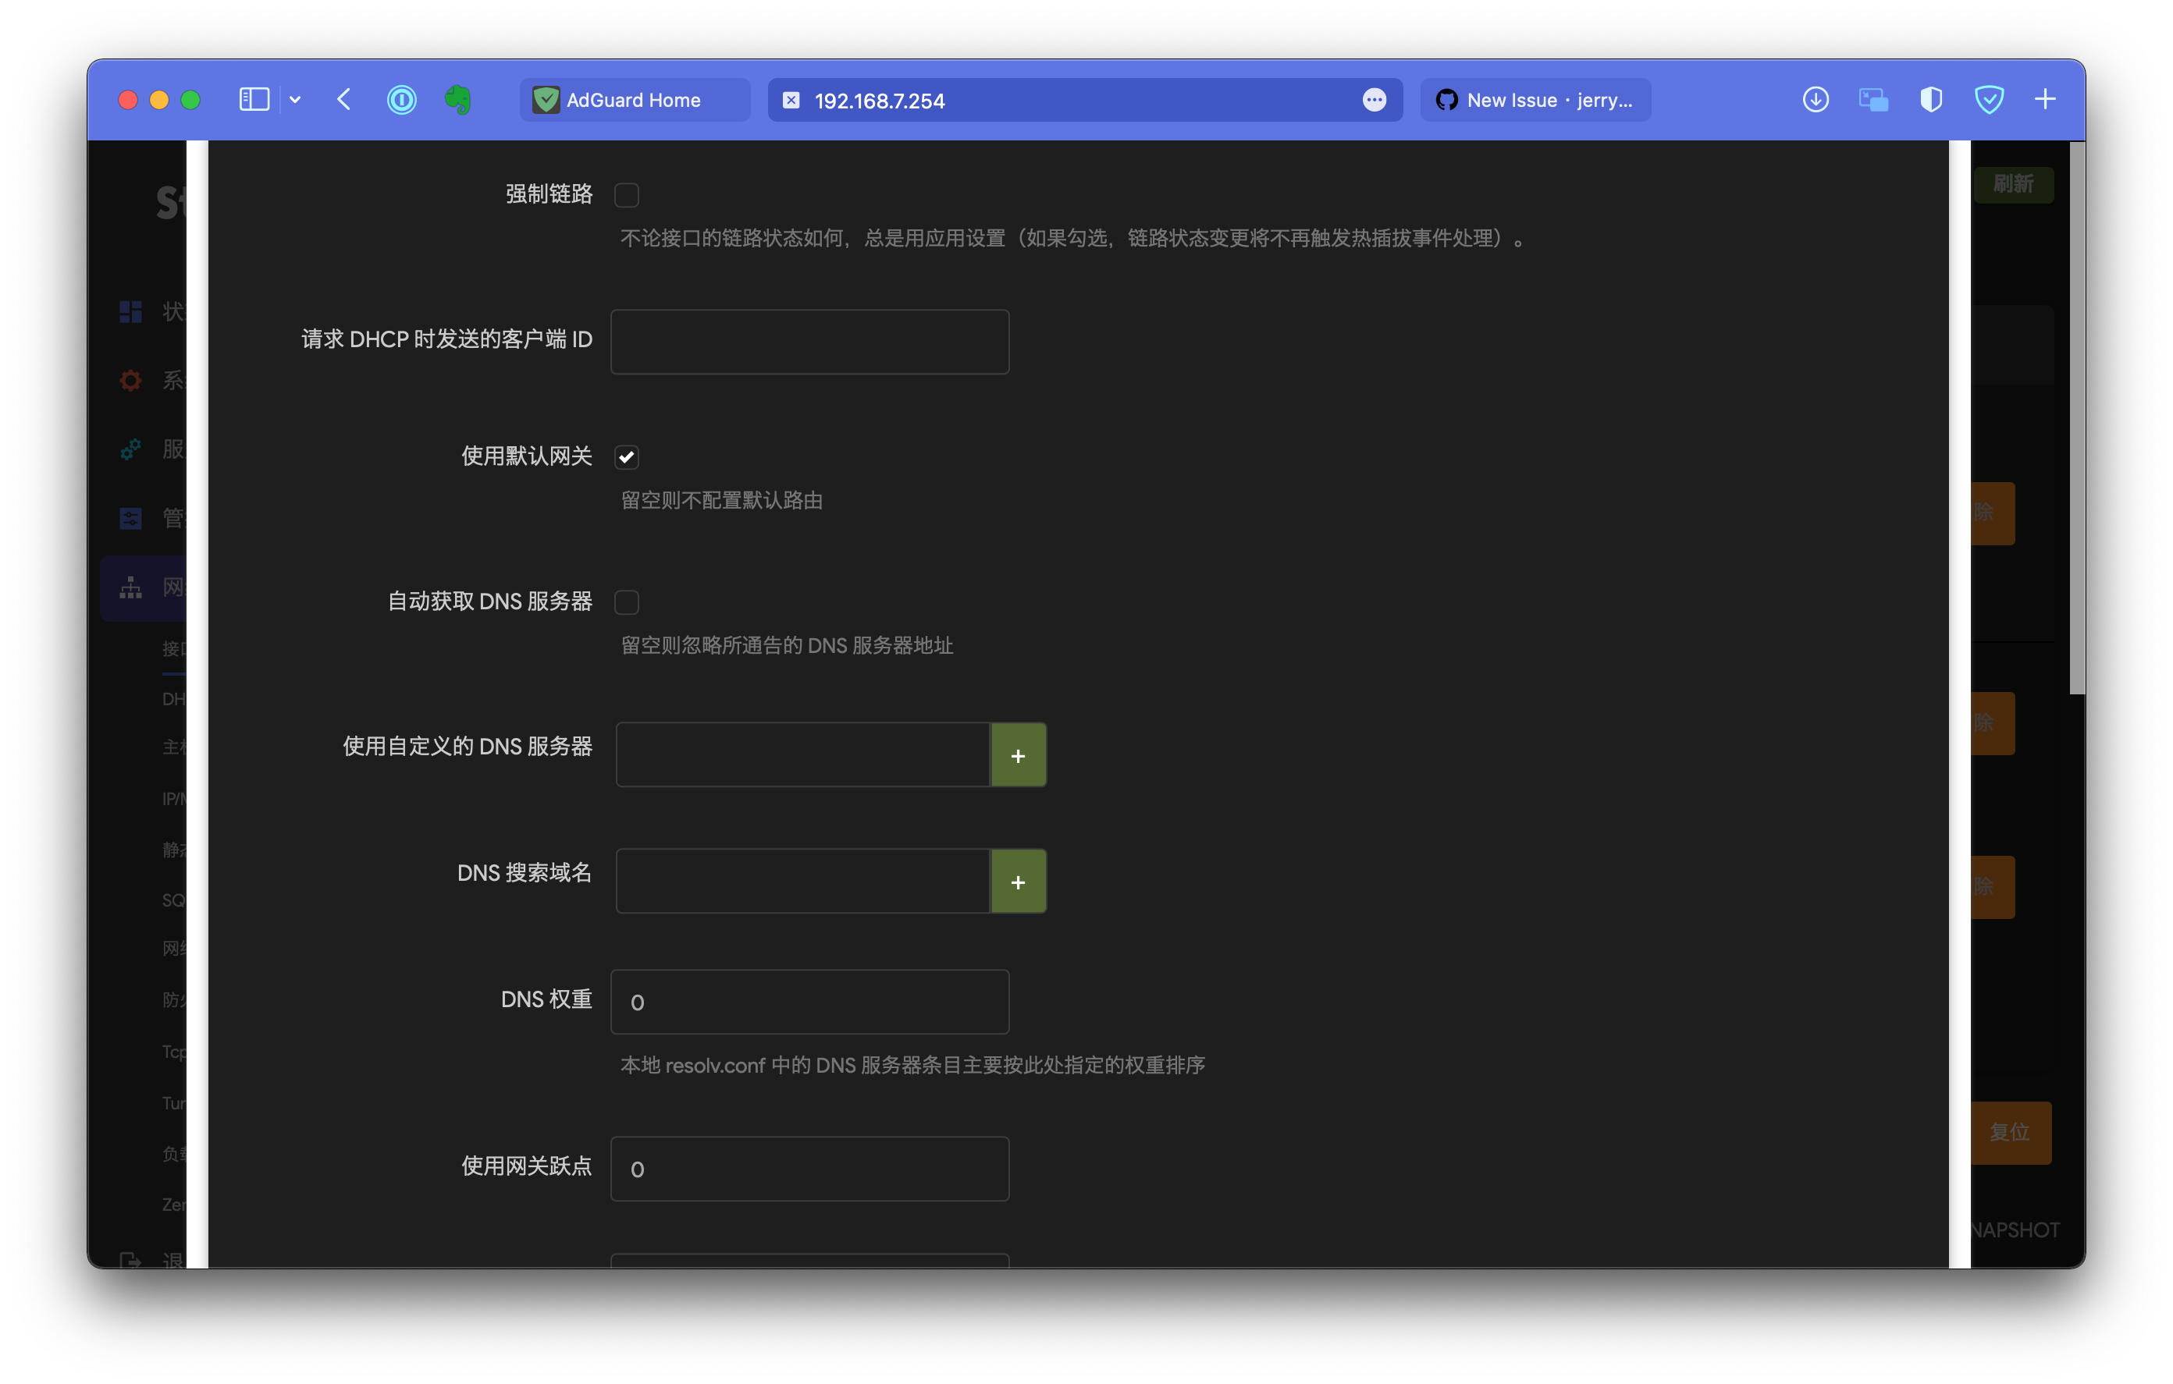Open the sidebar dropdown chevron

[x=295, y=100]
